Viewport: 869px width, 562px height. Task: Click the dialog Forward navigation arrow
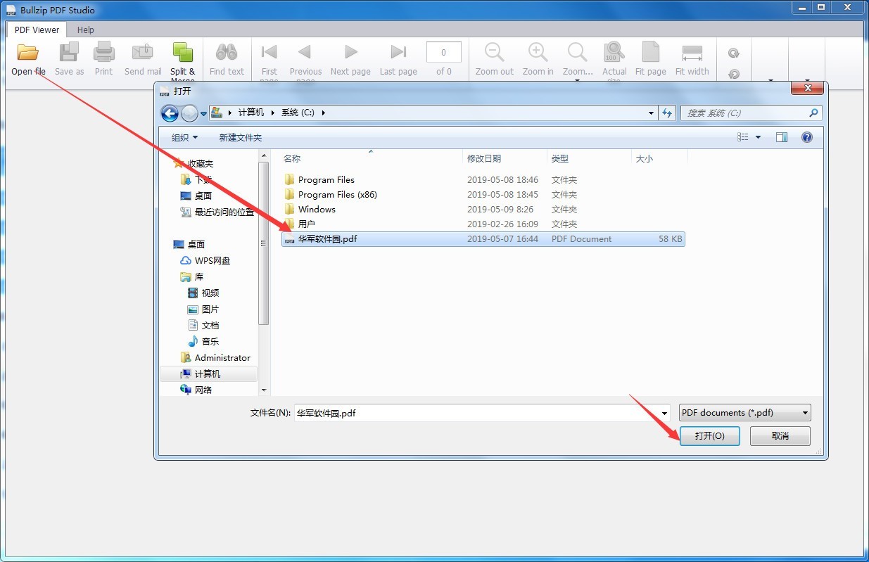[x=189, y=113]
